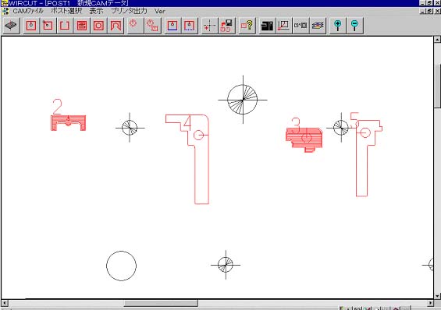Screen dimensions: 441x310
Task: Click the first gray plate toolbar icon
Action: point(11,26)
